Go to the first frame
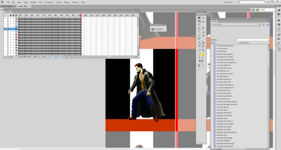 pyautogui.click(x=19, y=56)
